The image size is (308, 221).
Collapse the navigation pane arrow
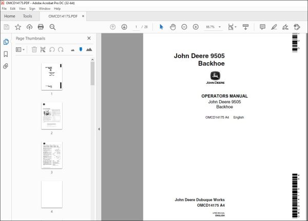[99, 129]
